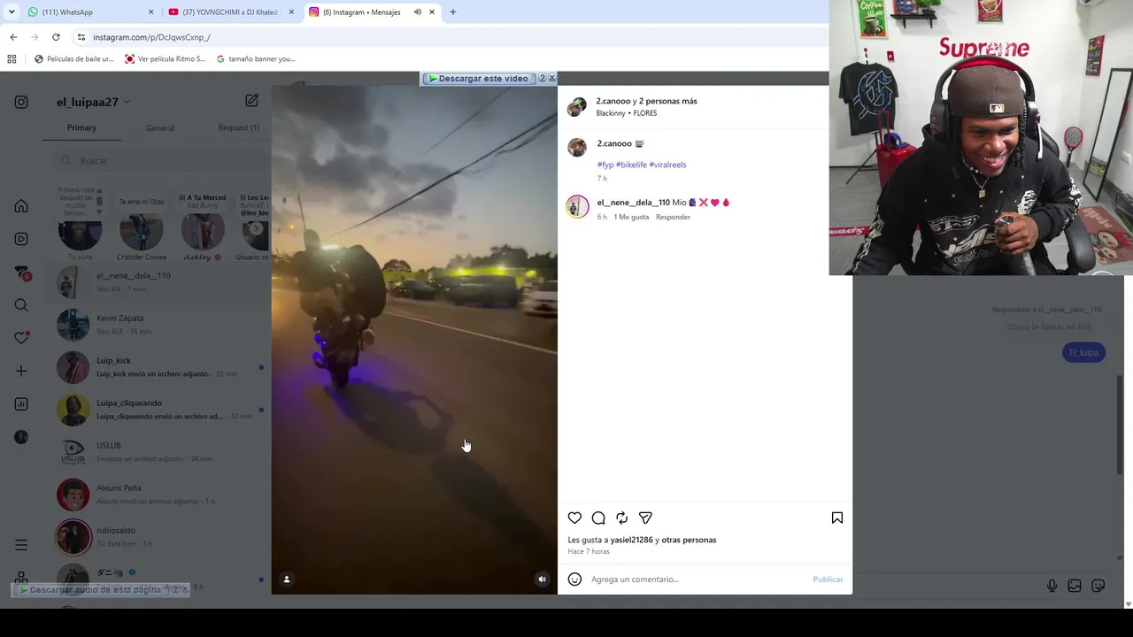The height and width of the screenshot is (637, 1133).
Task: Click the Descargar este video button
Action: pos(478,78)
